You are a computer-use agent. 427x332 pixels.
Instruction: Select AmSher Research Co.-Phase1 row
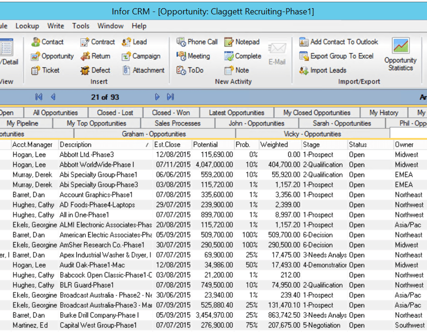tap(213, 245)
